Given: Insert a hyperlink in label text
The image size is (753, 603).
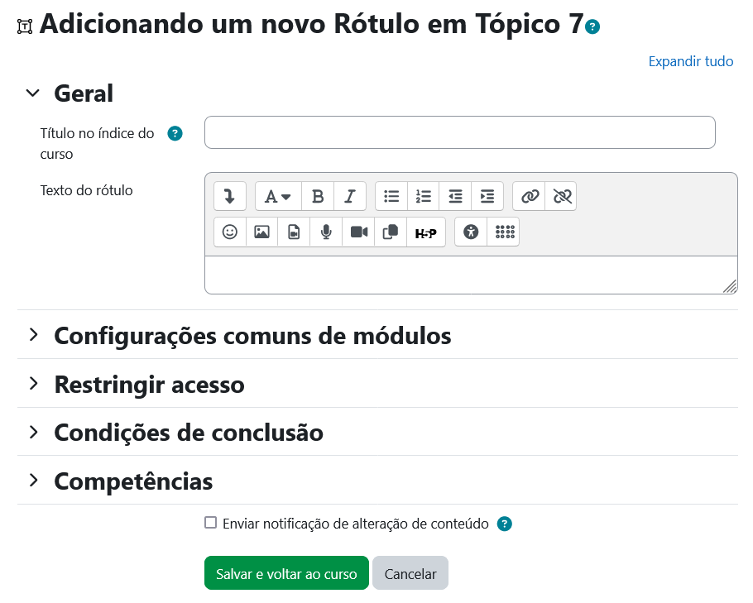Looking at the screenshot, I should point(530,196).
